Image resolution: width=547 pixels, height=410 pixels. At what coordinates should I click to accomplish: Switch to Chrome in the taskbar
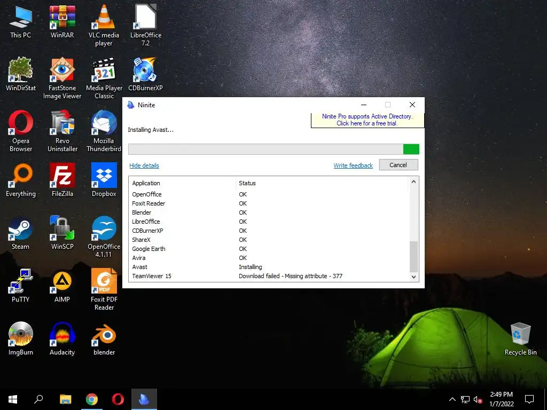tap(92, 399)
